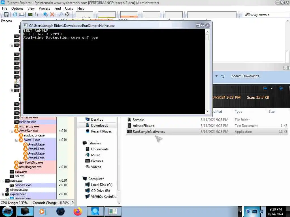
Task: Select the missedFiles.txt file
Action: (144, 125)
